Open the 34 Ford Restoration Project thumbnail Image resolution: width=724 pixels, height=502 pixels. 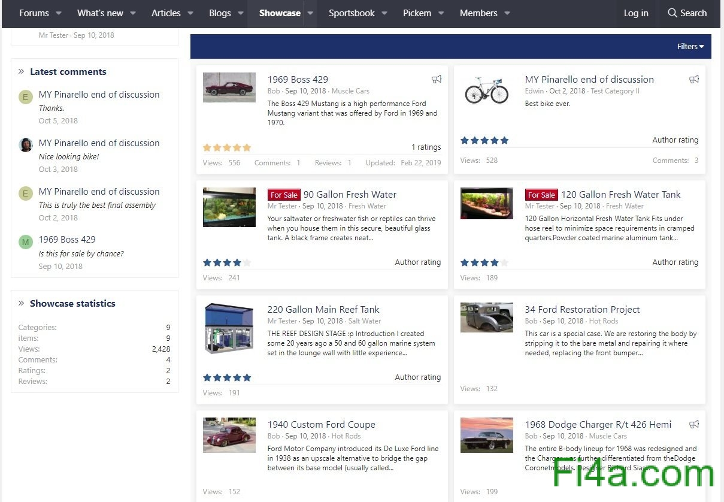[x=486, y=317]
